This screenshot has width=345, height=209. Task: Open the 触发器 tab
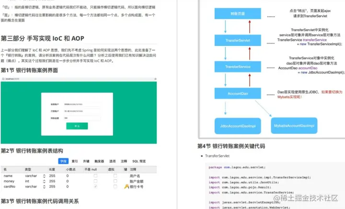pos(99,161)
